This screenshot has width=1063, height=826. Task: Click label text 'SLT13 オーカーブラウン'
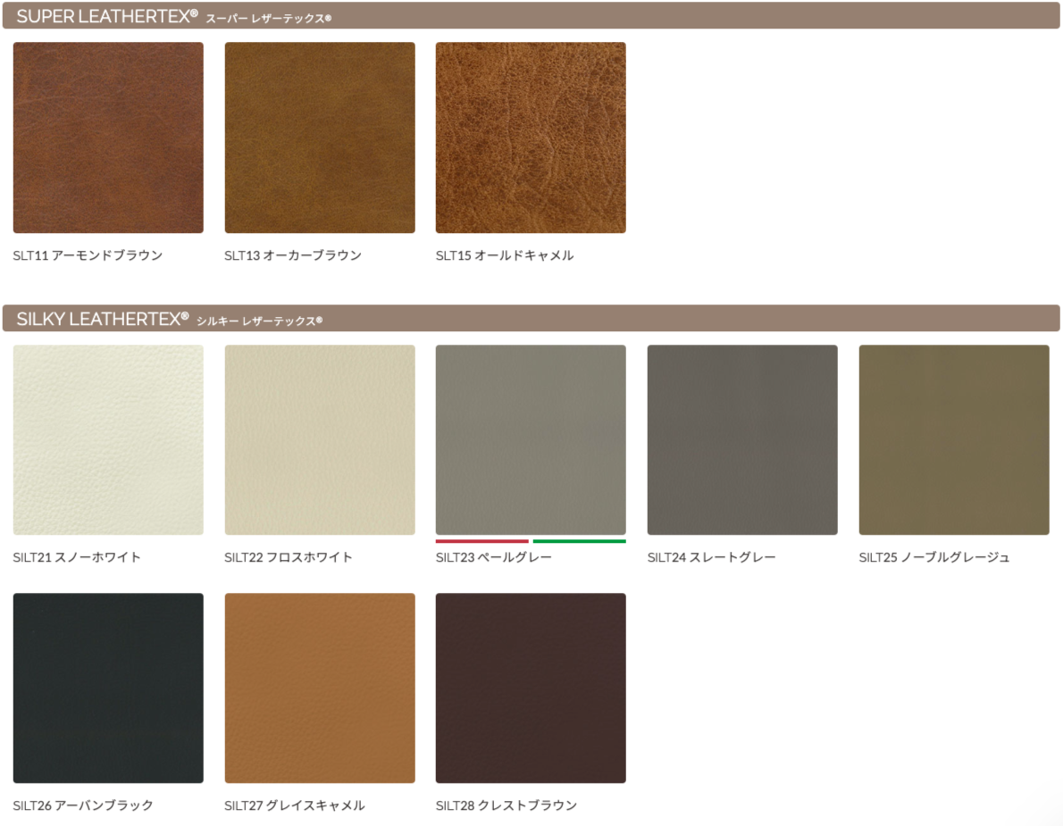(293, 255)
